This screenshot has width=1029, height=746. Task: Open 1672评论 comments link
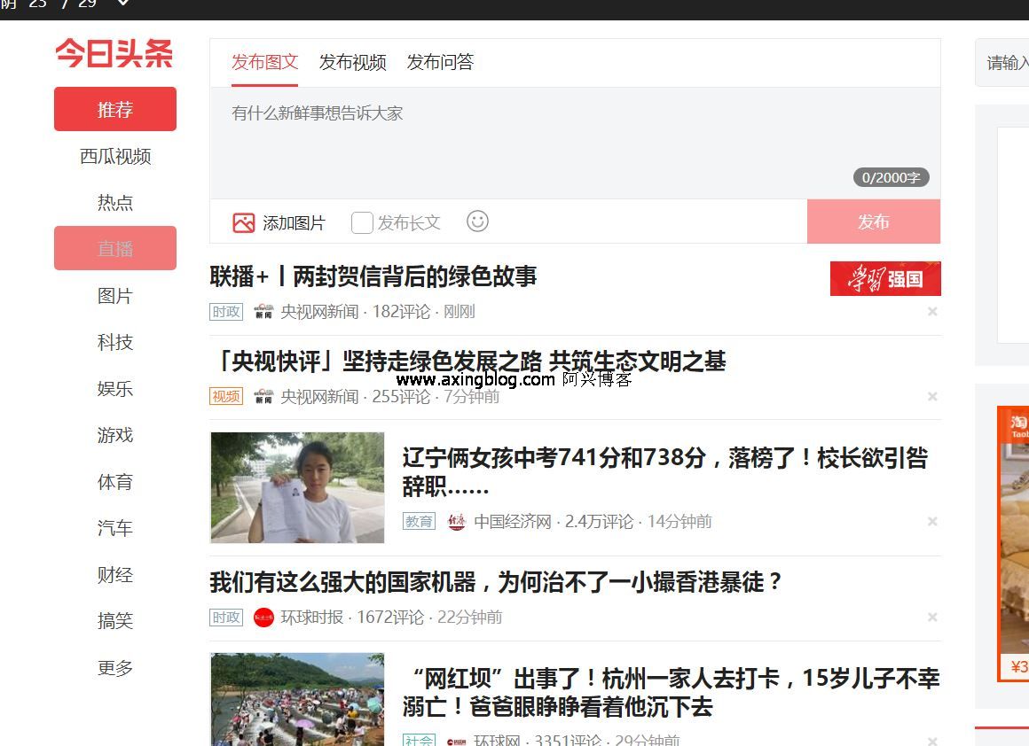pos(390,618)
